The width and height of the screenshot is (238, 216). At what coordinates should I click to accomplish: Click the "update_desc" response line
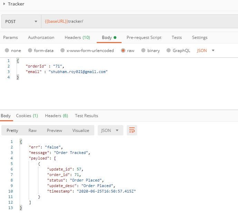pos(81,186)
